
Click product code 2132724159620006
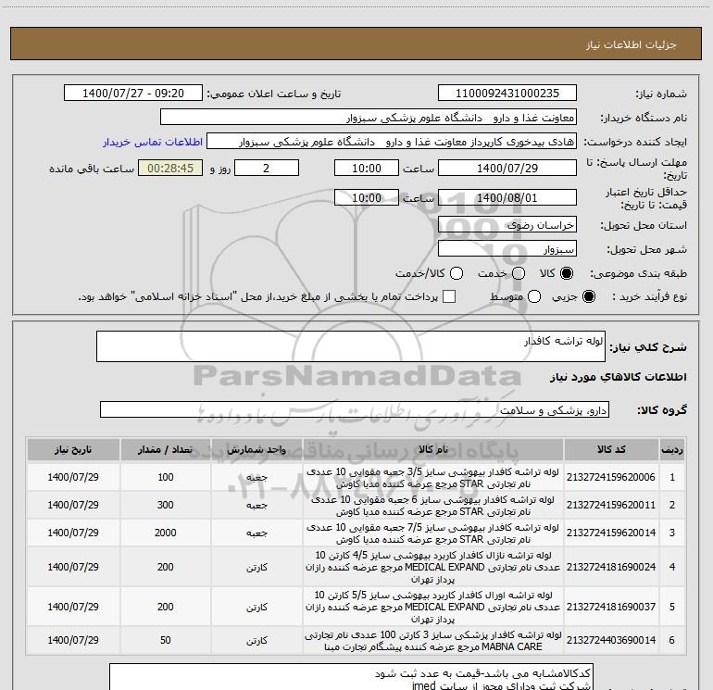coord(611,477)
